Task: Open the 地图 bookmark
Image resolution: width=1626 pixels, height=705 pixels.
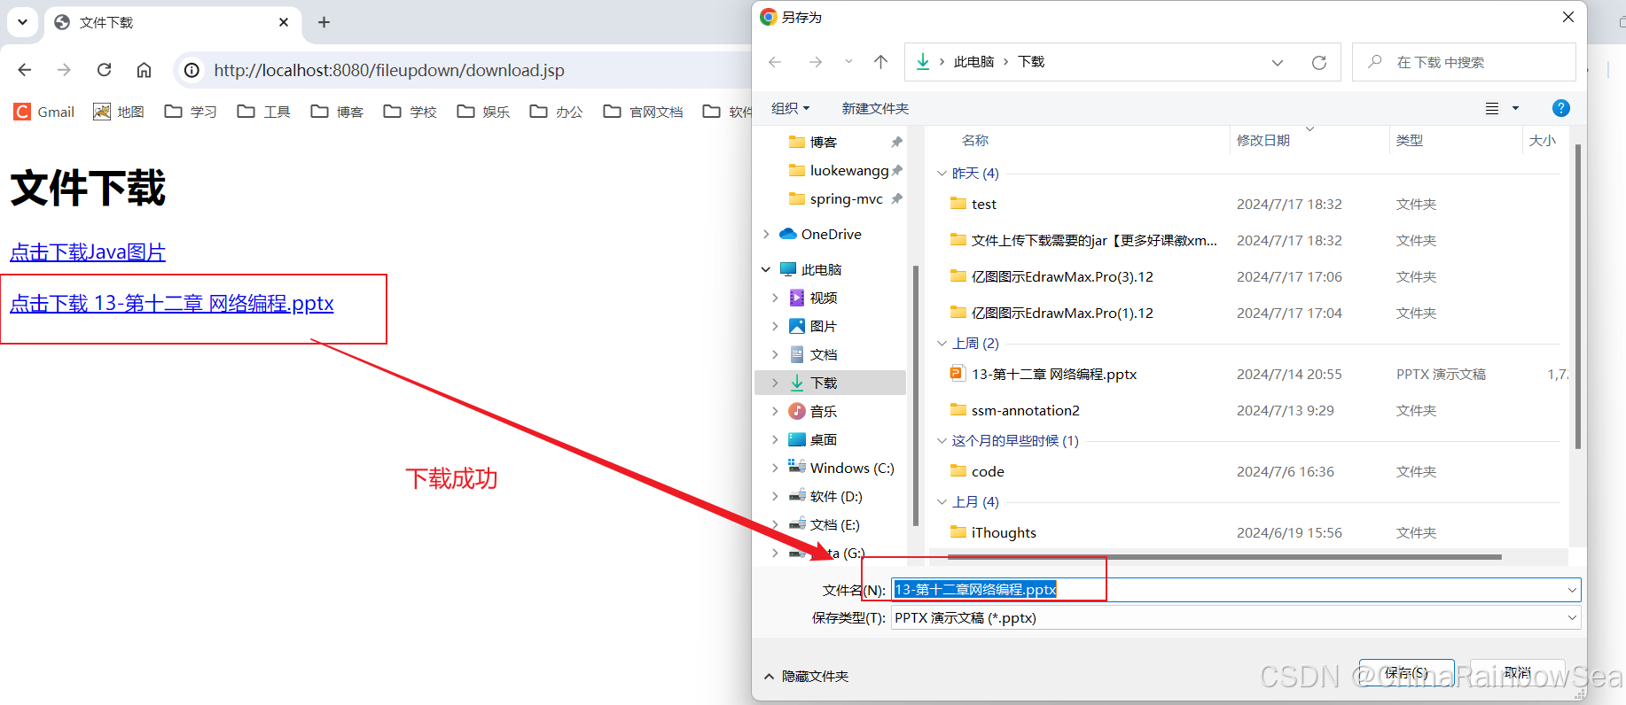Action: click(x=119, y=112)
